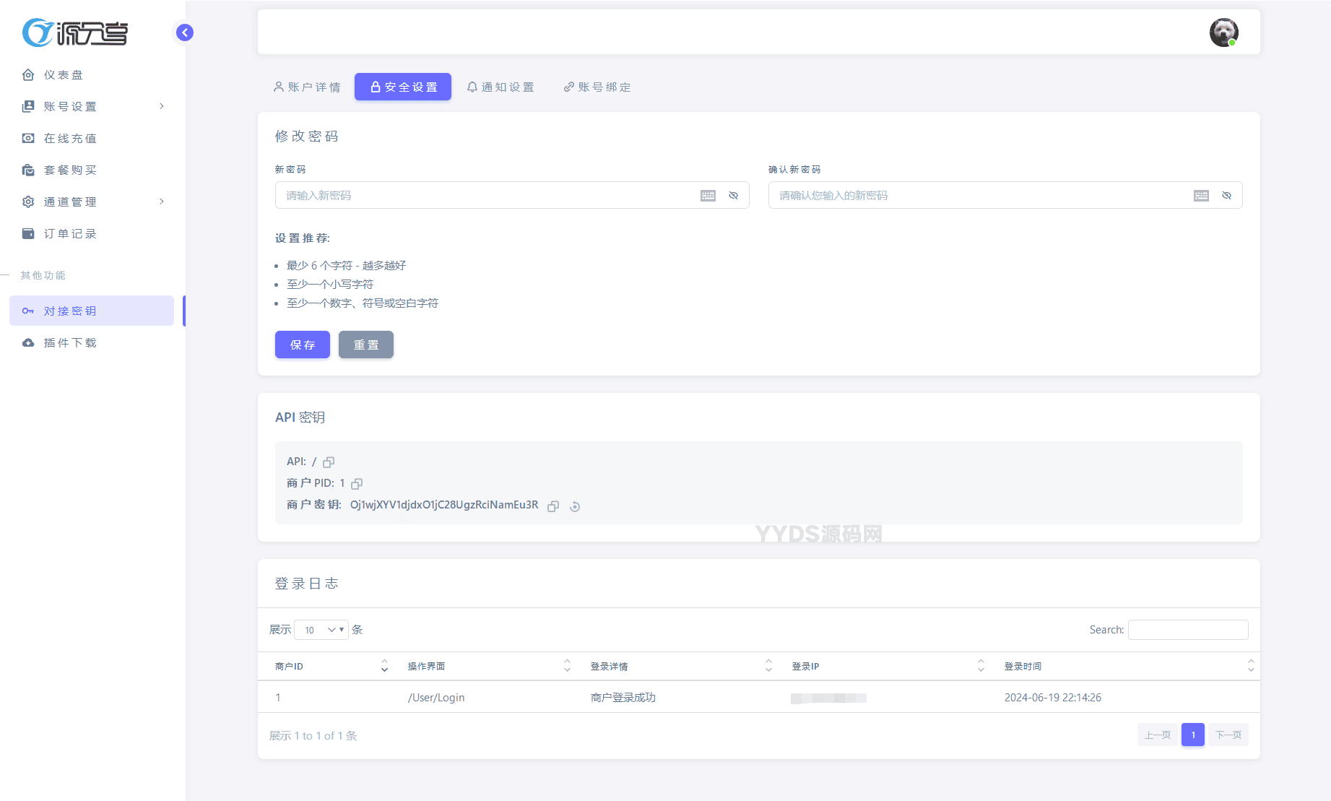The height and width of the screenshot is (801, 1331).
Task: Sort login log by 操作界面
Action: 488,666
